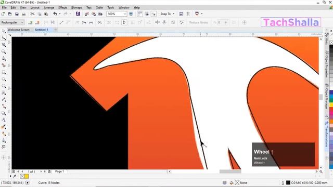The image size is (333, 187).
Task: Select the Rectangle tool
Action: click(4, 72)
